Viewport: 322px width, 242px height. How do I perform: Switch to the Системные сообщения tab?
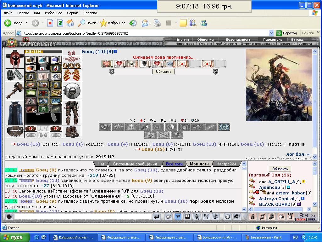click(135, 164)
